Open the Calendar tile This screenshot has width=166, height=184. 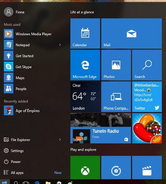coord(85,34)
